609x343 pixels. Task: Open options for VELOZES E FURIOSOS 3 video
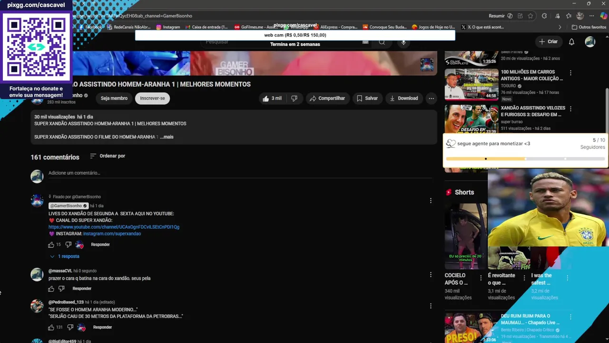(x=570, y=109)
